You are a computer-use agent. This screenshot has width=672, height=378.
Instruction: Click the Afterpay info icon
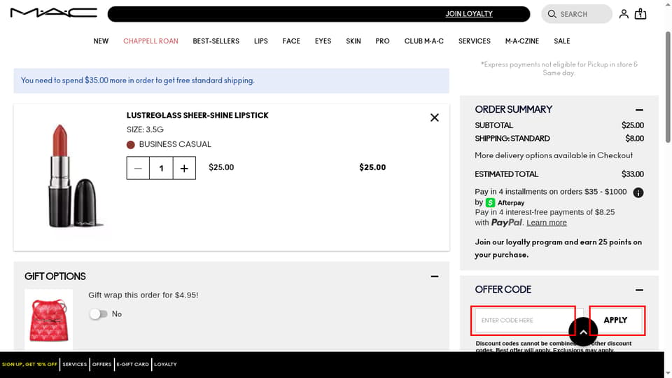[x=638, y=192]
